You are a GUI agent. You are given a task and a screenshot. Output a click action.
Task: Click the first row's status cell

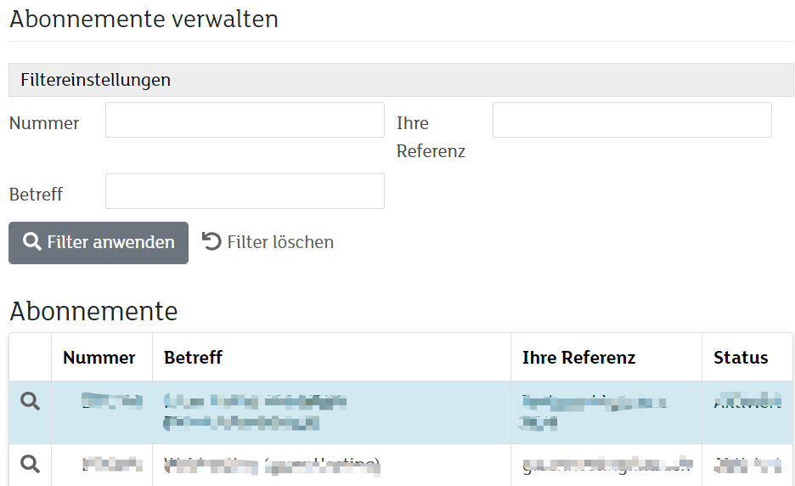(x=747, y=401)
